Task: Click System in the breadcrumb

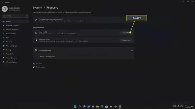Action: click(37, 8)
